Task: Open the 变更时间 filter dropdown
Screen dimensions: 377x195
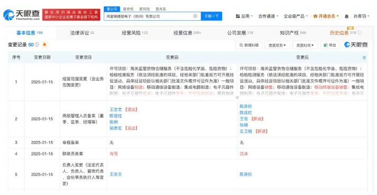Action: [305, 45]
